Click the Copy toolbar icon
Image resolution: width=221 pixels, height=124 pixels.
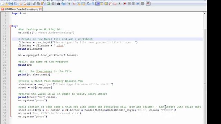point(39,4)
